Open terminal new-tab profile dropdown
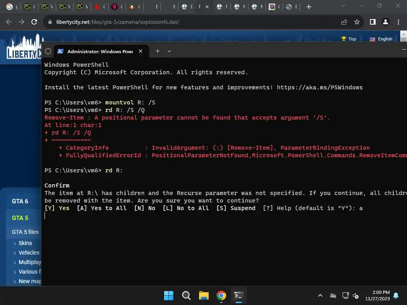 click(169, 51)
